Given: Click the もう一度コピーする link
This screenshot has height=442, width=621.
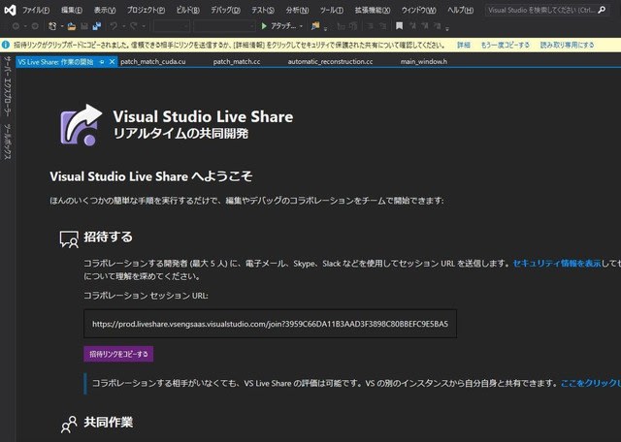Looking at the screenshot, I should 505,45.
